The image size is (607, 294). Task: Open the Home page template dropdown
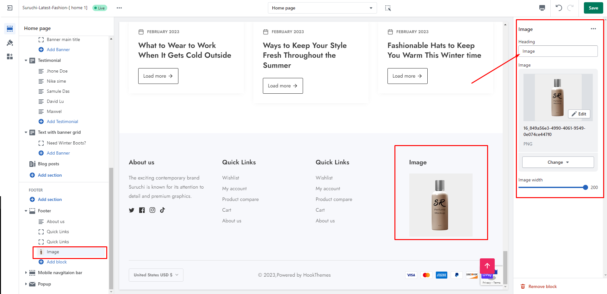point(322,8)
